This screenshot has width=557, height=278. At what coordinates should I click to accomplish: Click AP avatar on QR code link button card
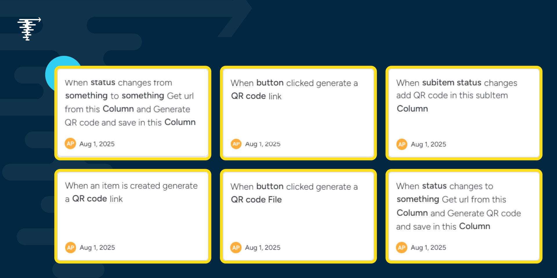(236, 144)
